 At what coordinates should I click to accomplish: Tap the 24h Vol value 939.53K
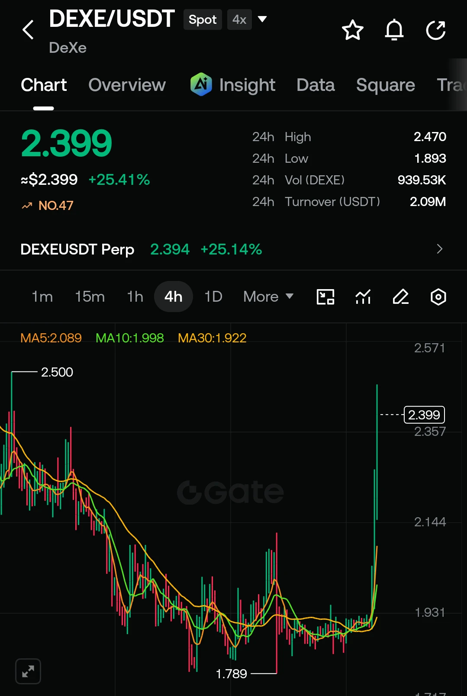click(x=422, y=180)
